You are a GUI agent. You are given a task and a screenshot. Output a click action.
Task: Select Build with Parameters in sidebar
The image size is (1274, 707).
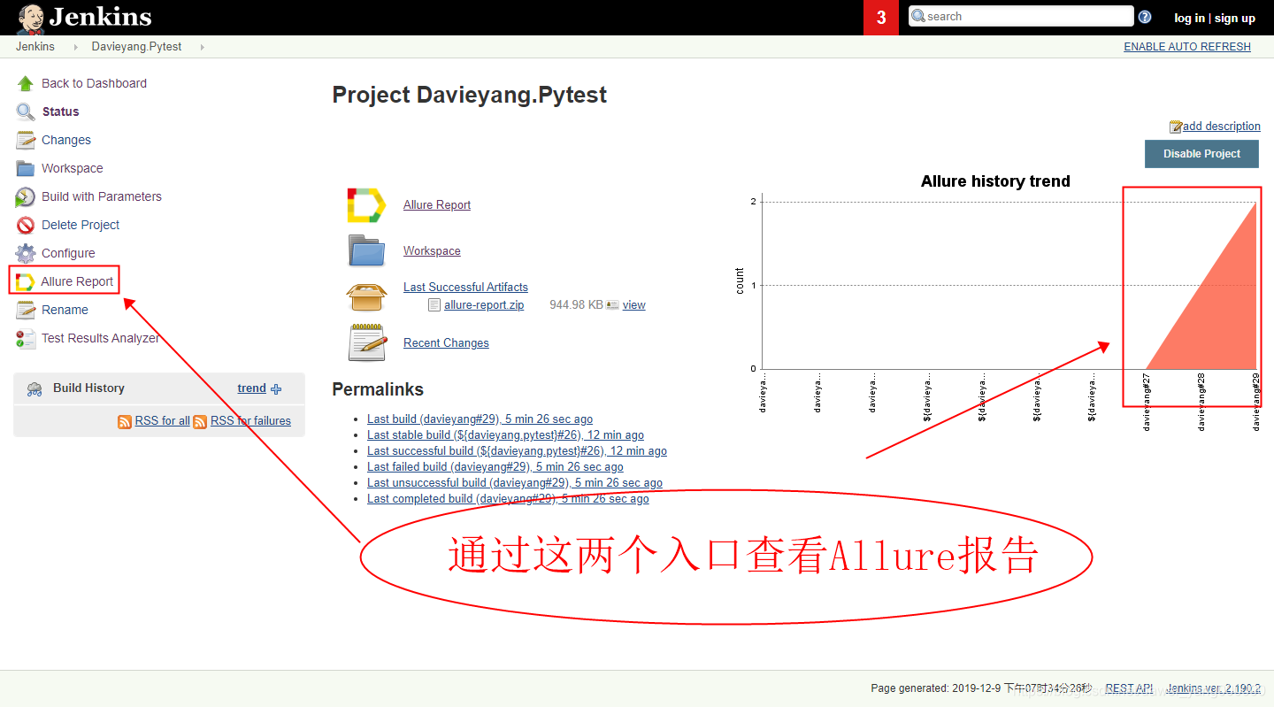(102, 196)
